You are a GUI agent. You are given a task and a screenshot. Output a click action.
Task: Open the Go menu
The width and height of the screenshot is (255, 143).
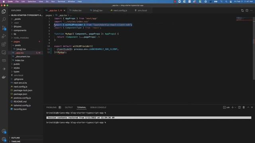click(47, 2)
